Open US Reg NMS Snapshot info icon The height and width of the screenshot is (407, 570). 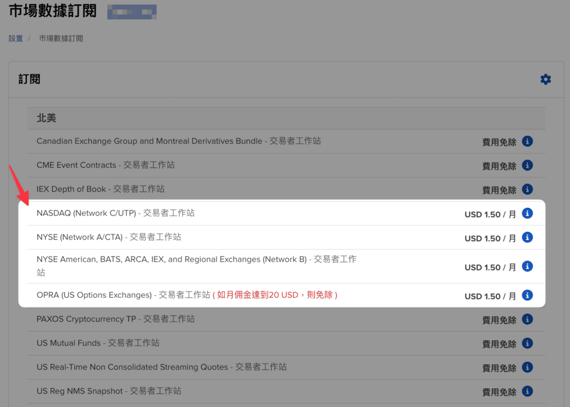527,392
